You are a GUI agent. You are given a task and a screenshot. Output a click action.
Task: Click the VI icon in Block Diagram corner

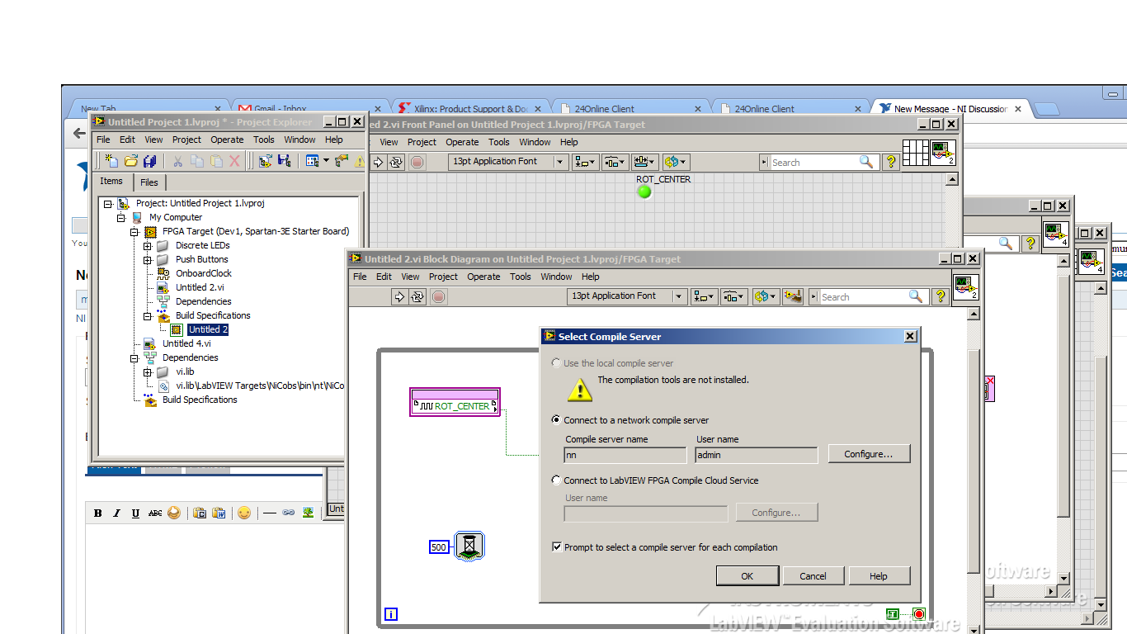965,287
